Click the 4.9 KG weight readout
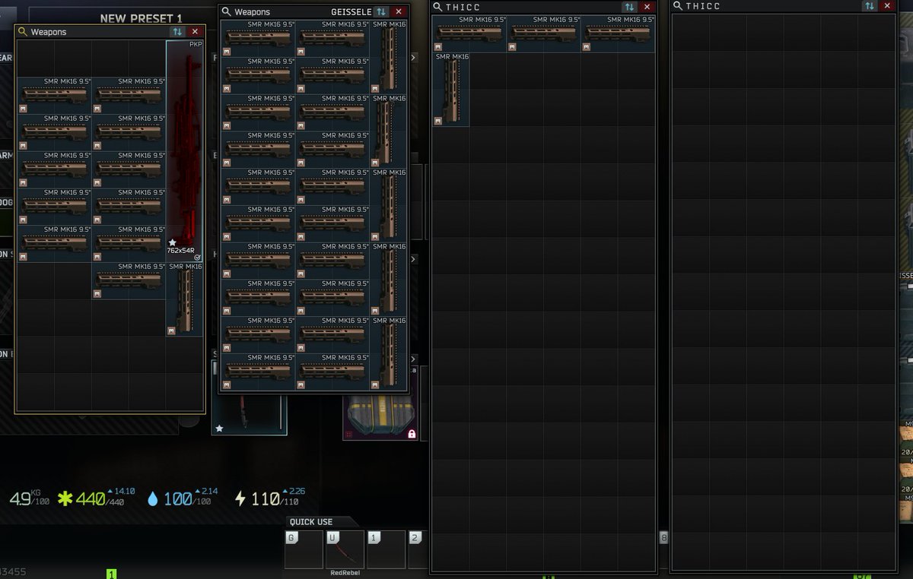This screenshot has width=913, height=579. [x=30, y=500]
